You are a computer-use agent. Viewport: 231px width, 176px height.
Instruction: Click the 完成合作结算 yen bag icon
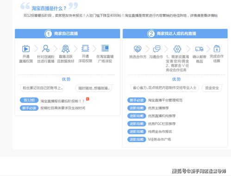click(217, 49)
